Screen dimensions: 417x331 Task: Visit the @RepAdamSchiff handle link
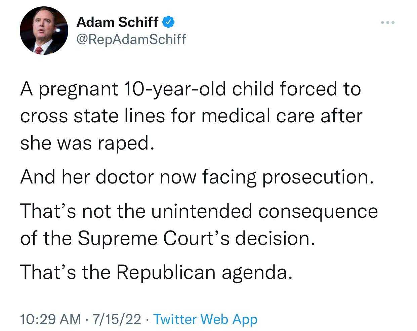coord(131,39)
